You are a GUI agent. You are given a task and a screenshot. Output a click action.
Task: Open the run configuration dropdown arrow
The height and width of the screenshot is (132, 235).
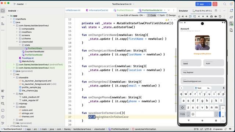click(209, 4)
